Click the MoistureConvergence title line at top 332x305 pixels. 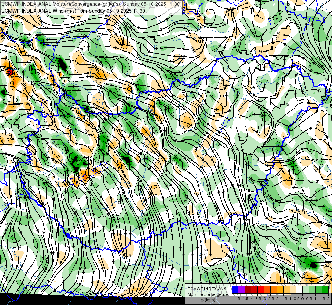point(91,4)
